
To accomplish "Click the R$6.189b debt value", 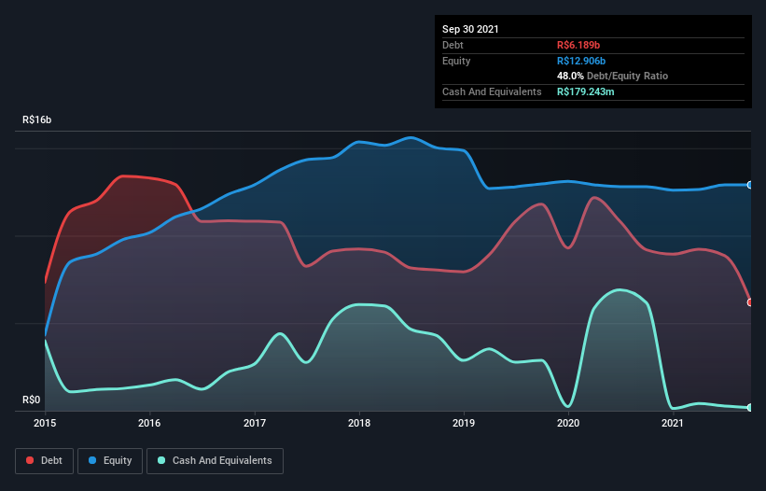I will [578, 45].
